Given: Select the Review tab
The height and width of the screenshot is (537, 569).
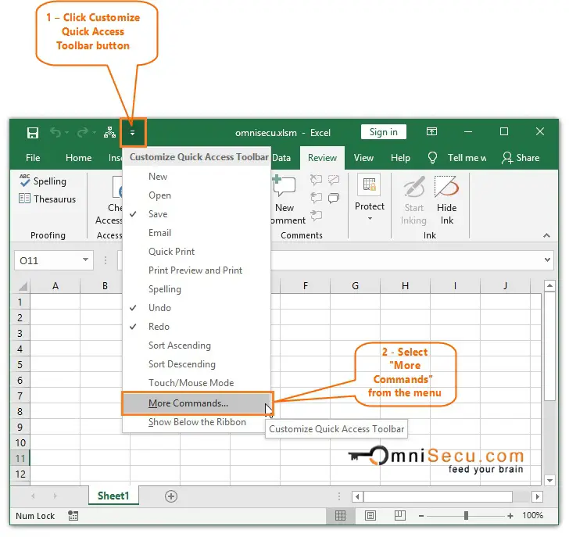Looking at the screenshot, I should pos(322,158).
